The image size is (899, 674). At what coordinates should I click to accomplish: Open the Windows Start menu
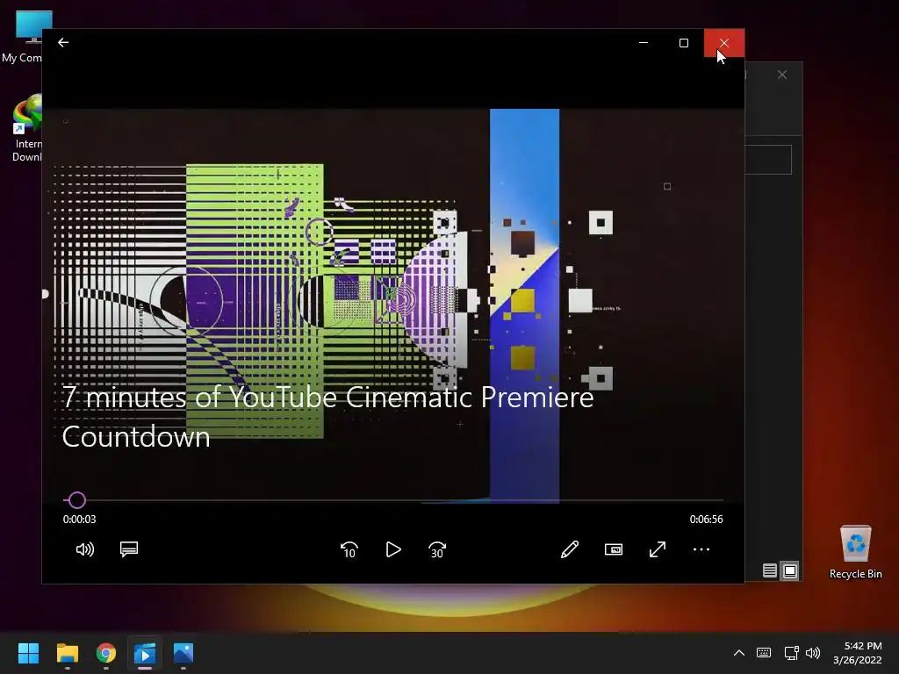coord(28,653)
